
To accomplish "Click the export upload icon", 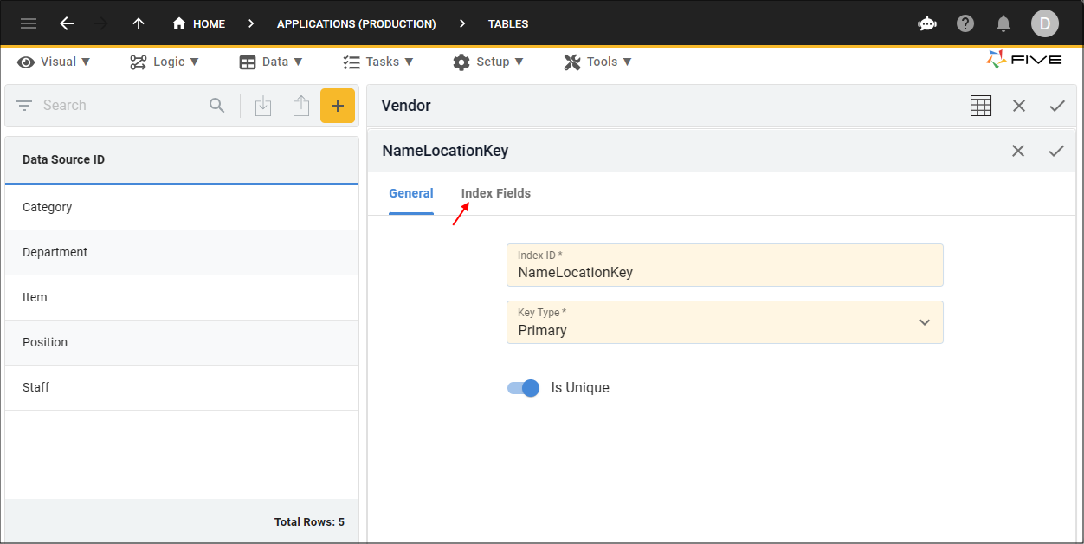I will pos(300,106).
